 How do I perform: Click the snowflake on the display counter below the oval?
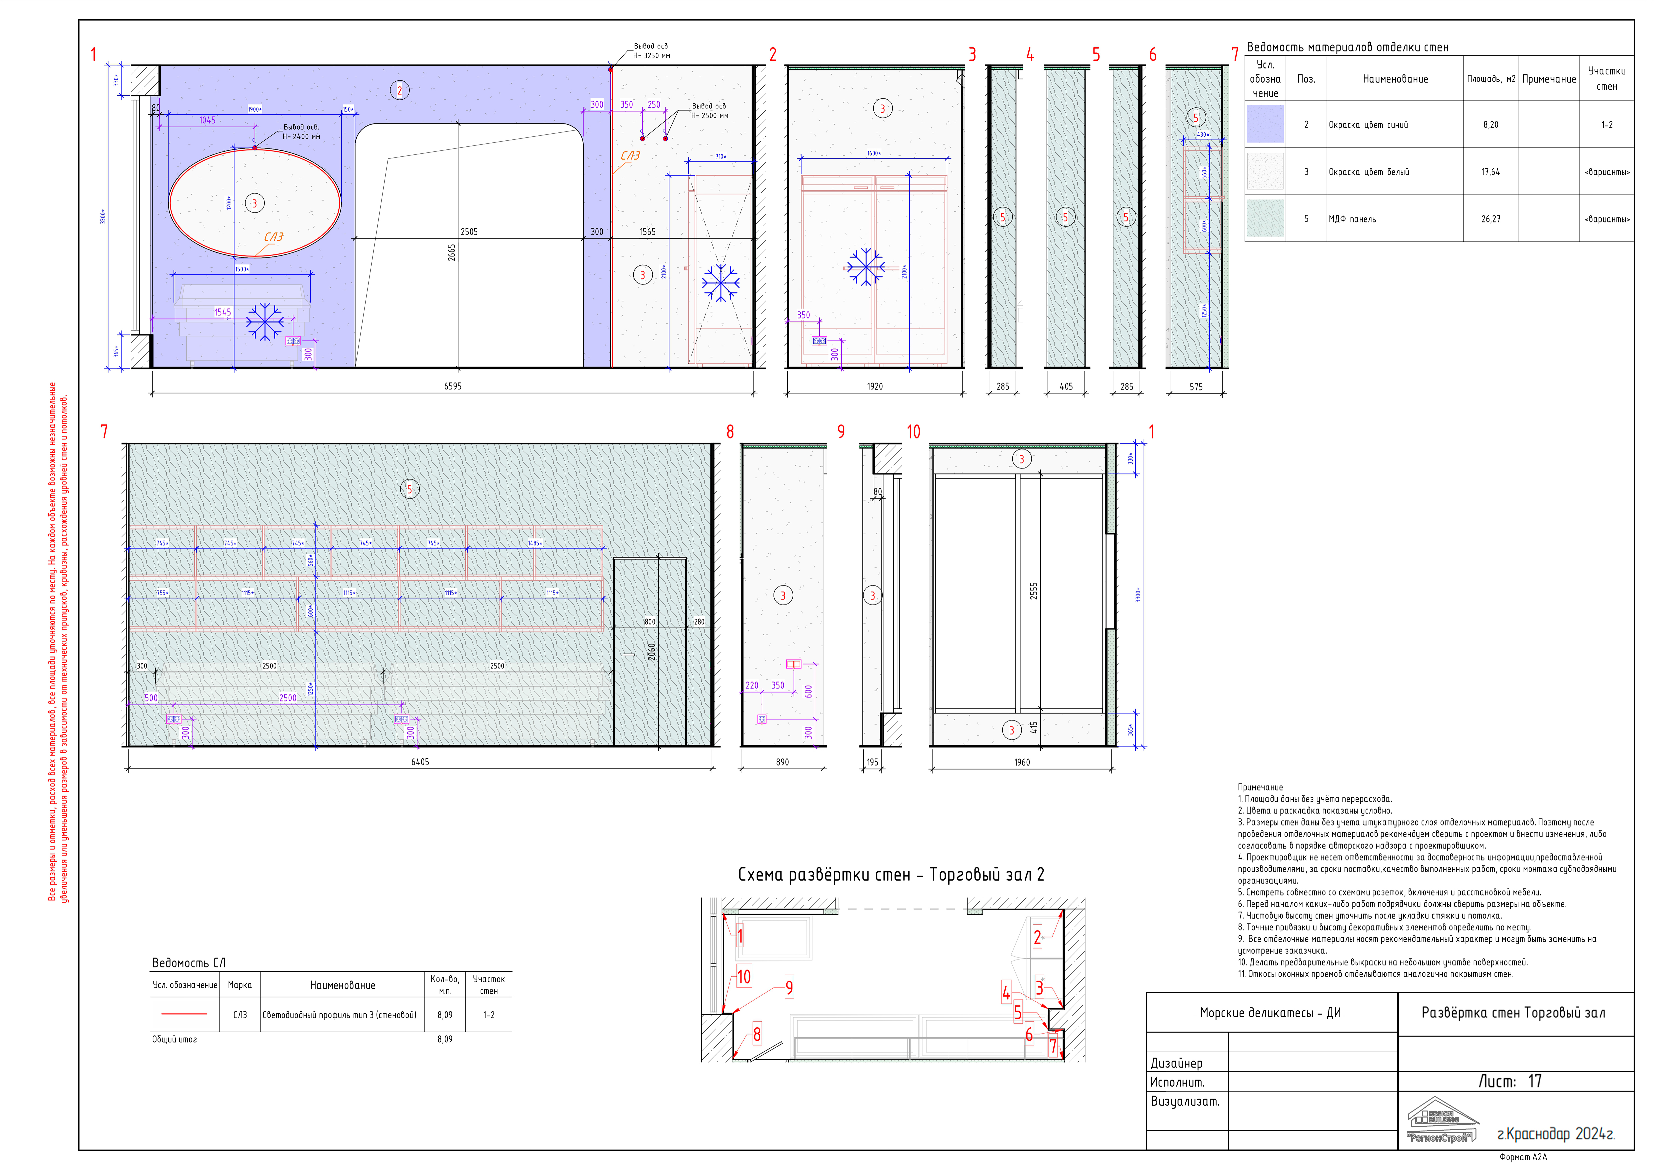pyautogui.click(x=264, y=321)
